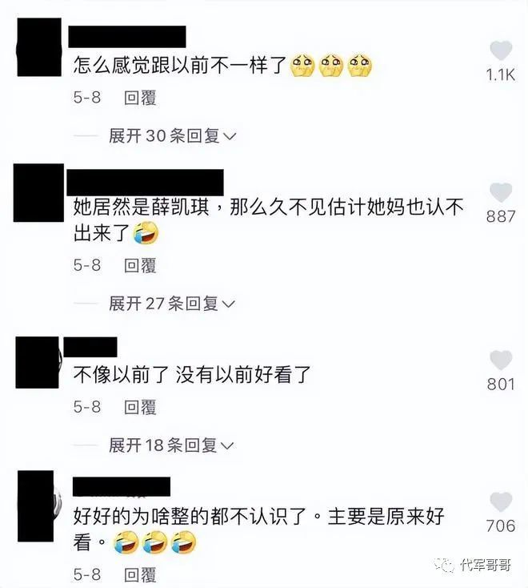The width and height of the screenshot is (528, 588).
Task: Open username of the fourth commenter
Action: tap(122, 486)
